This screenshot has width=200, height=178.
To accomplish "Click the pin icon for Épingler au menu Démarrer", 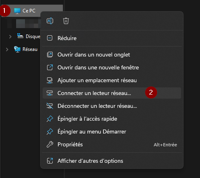I will coord(50,131).
